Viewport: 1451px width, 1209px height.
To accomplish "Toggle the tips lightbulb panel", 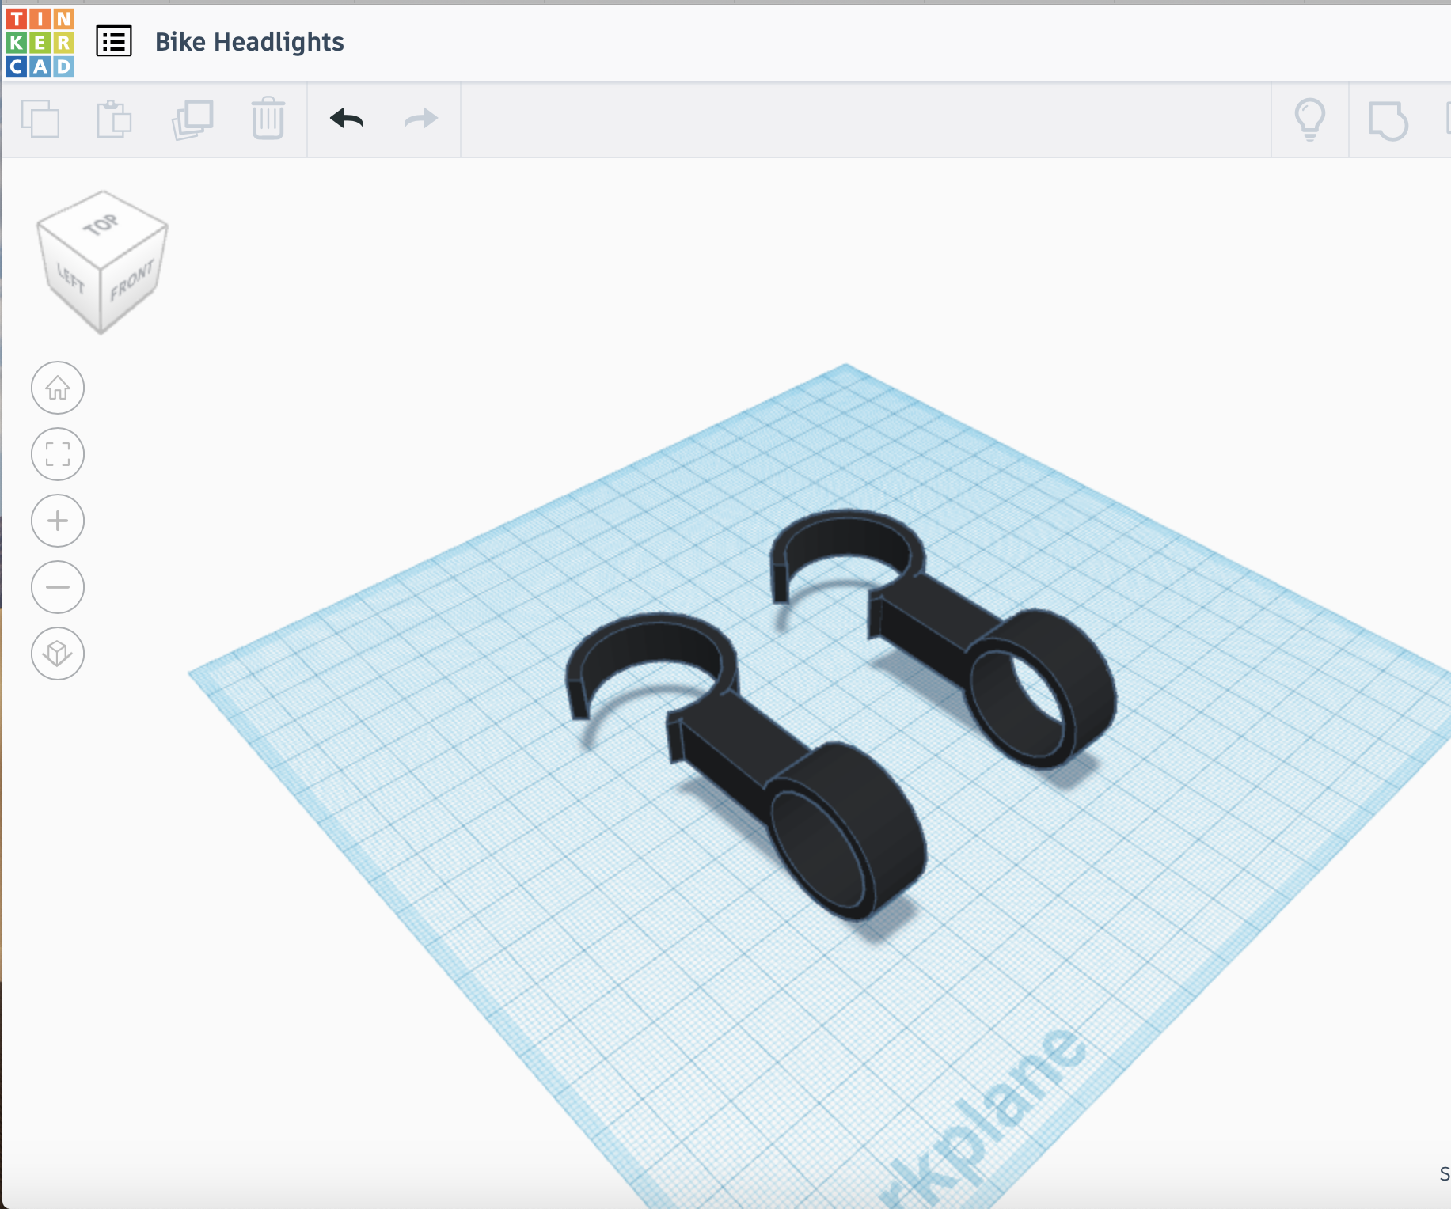I will 1310,120.
